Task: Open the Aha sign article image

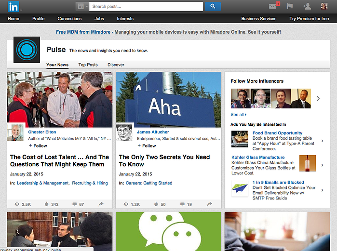Action: (x=169, y=99)
